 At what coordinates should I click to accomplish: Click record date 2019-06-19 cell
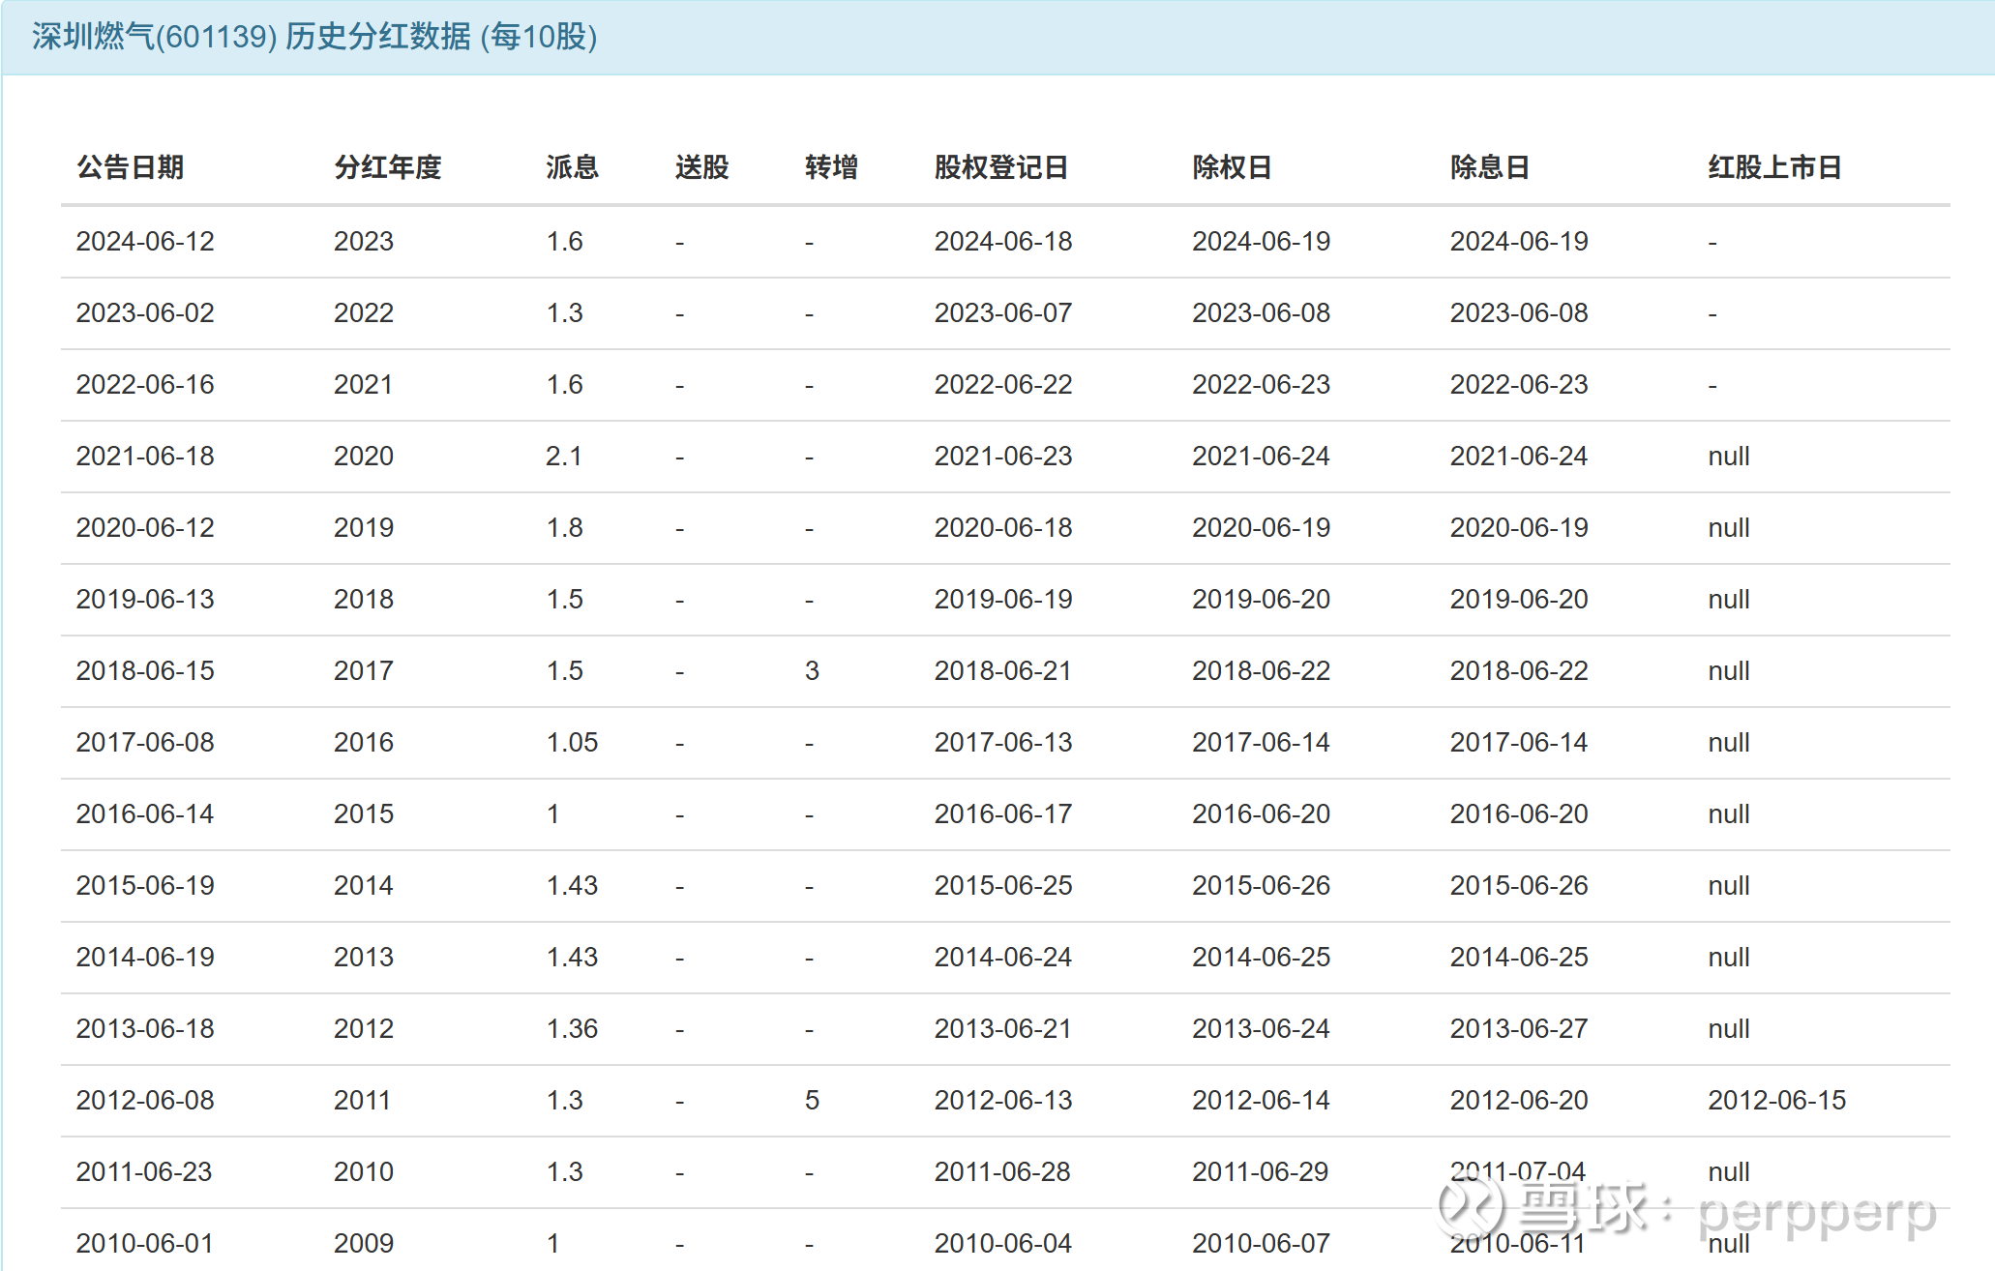(1002, 599)
